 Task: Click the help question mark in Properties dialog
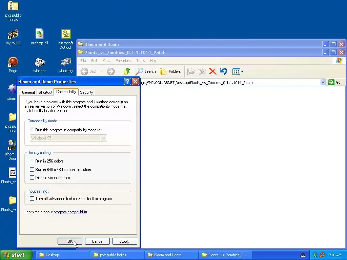click(x=127, y=82)
